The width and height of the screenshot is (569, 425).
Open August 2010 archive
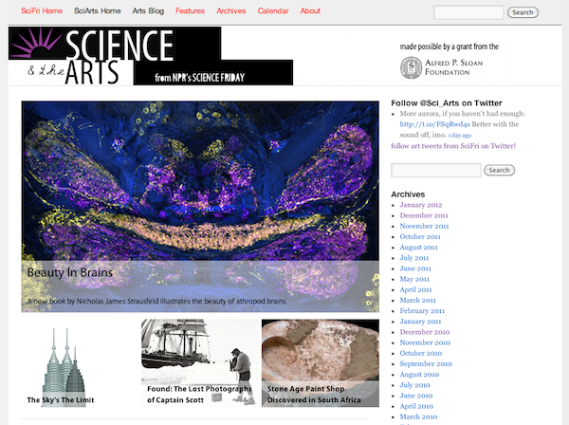(419, 374)
